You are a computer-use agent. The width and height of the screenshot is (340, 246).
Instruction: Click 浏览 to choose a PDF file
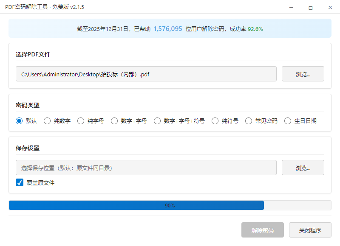(x=303, y=74)
